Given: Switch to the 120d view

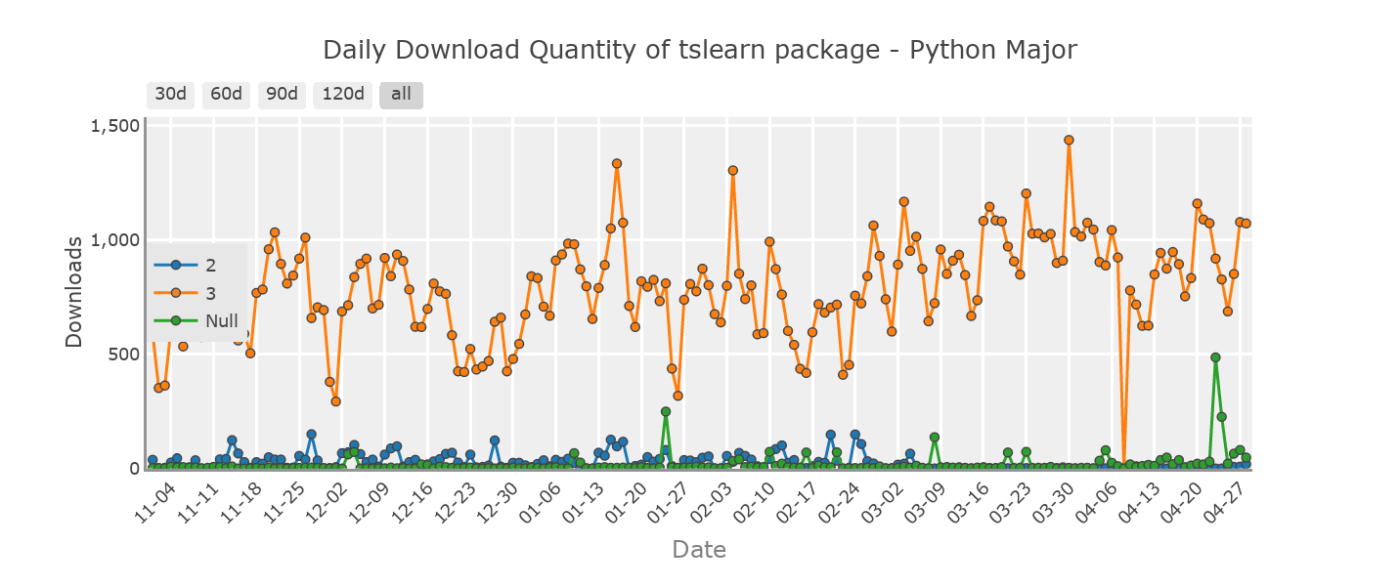Looking at the screenshot, I should pyautogui.click(x=342, y=95).
